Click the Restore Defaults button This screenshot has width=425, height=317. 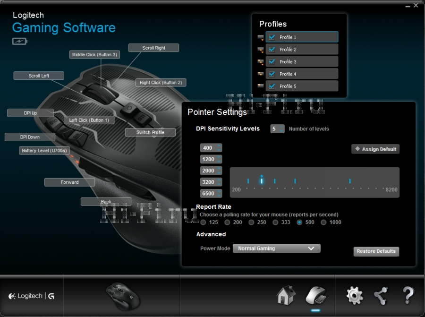[376, 251]
